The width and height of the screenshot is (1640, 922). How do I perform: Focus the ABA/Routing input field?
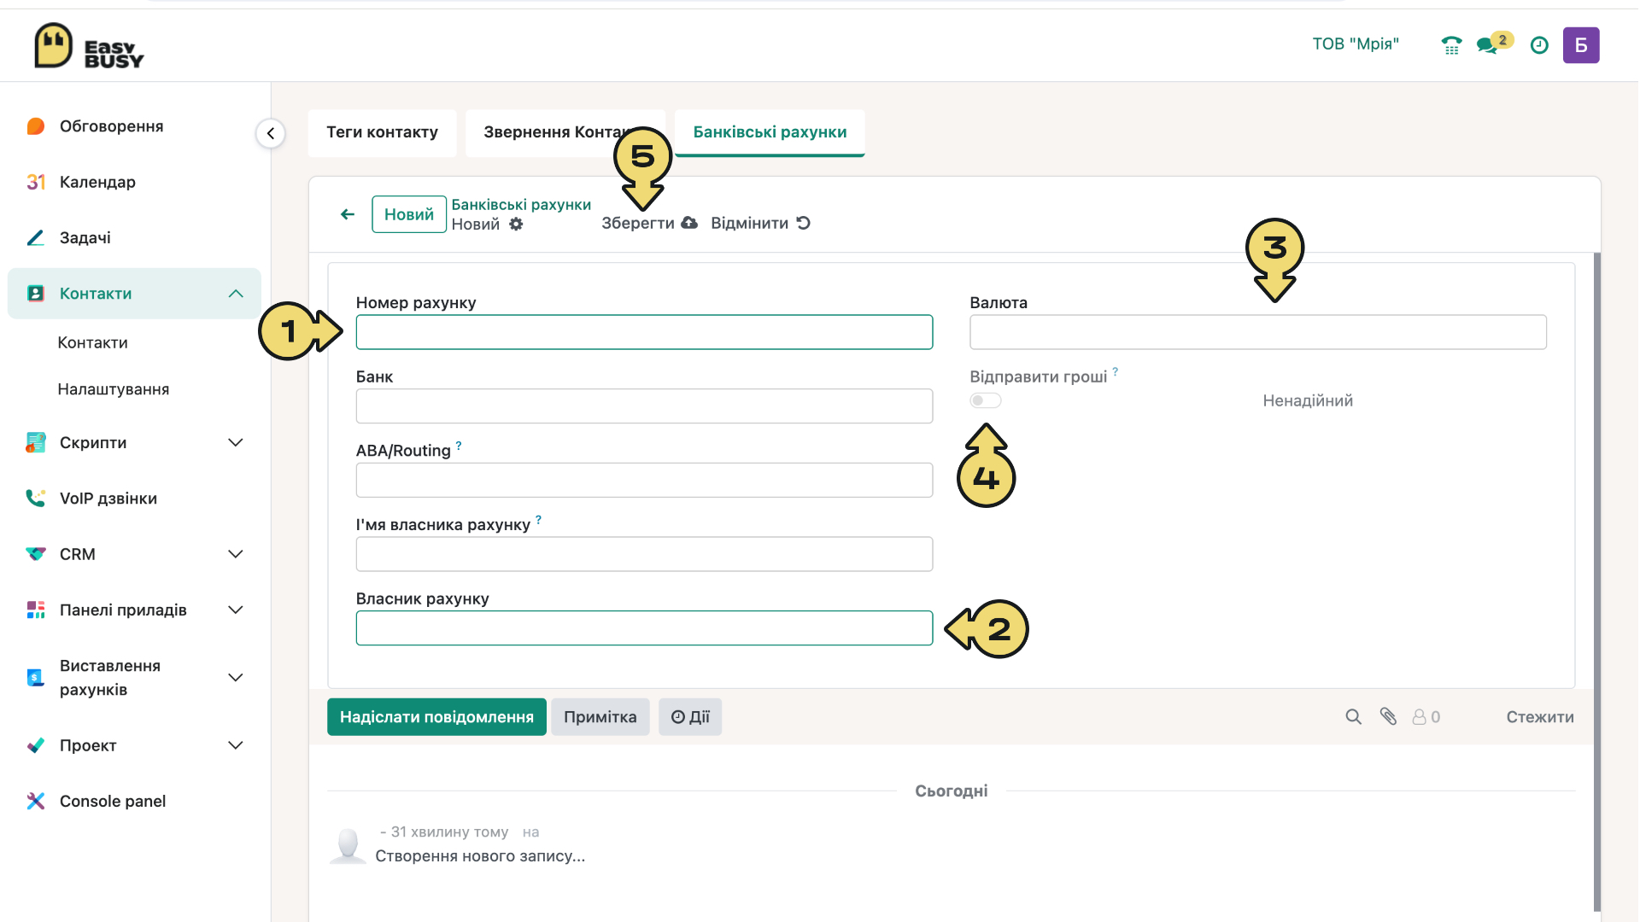click(644, 480)
